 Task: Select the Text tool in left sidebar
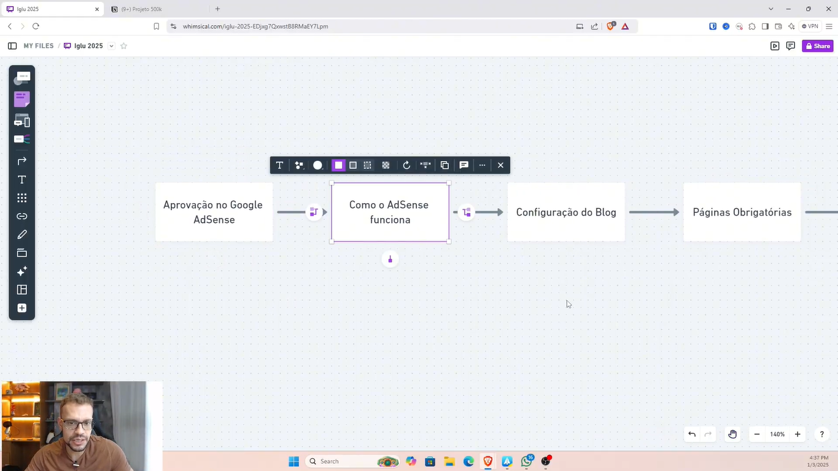[x=22, y=179]
